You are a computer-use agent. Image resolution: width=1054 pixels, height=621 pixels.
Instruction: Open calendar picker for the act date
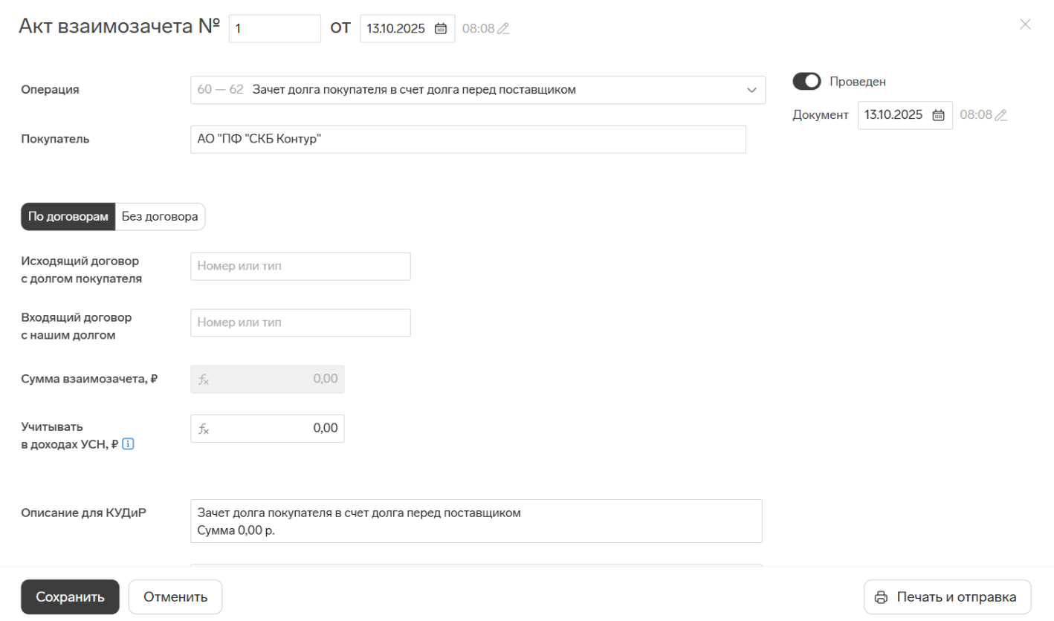[441, 29]
